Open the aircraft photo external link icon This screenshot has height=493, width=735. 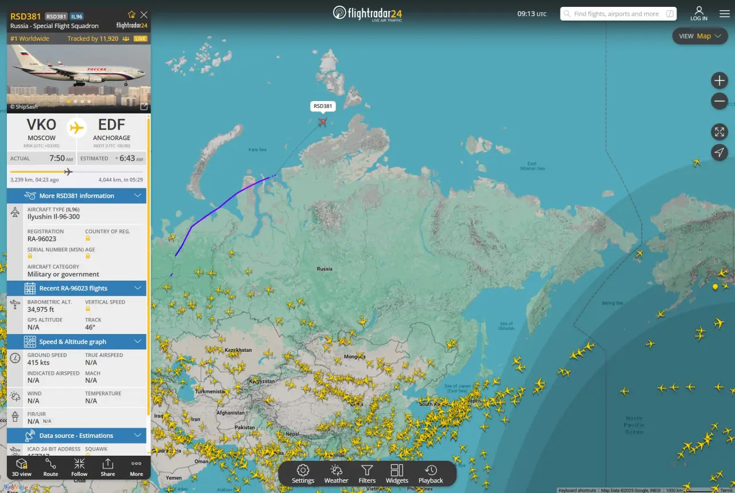coord(144,107)
